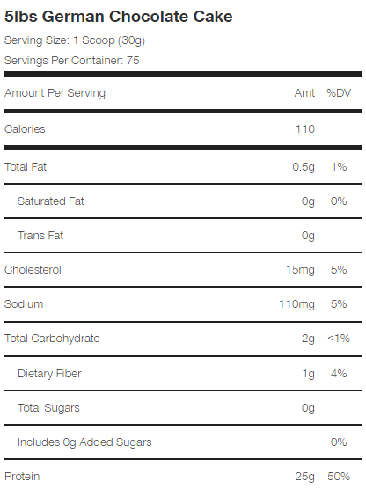Click the Dietary Fiber 4% value
This screenshot has height=489, width=366.
(339, 373)
